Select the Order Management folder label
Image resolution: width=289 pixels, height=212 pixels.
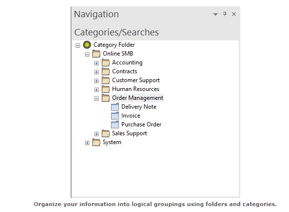click(x=138, y=98)
